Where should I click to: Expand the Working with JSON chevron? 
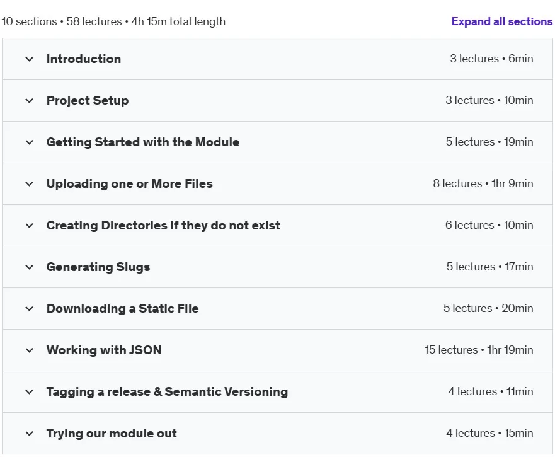click(30, 350)
